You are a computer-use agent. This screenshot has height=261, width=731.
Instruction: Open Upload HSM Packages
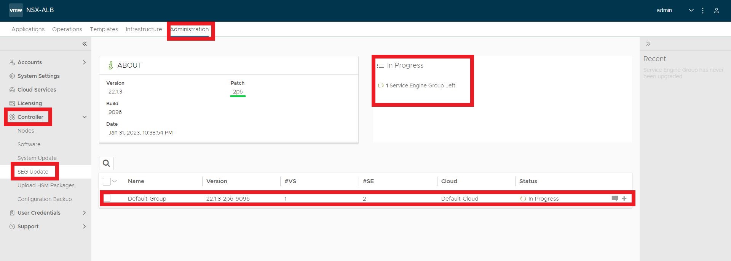click(x=46, y=185)
